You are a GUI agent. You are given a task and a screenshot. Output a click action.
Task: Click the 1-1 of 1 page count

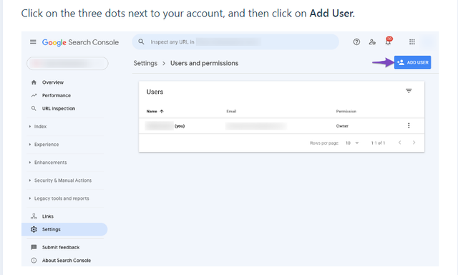tap(378, 143)
